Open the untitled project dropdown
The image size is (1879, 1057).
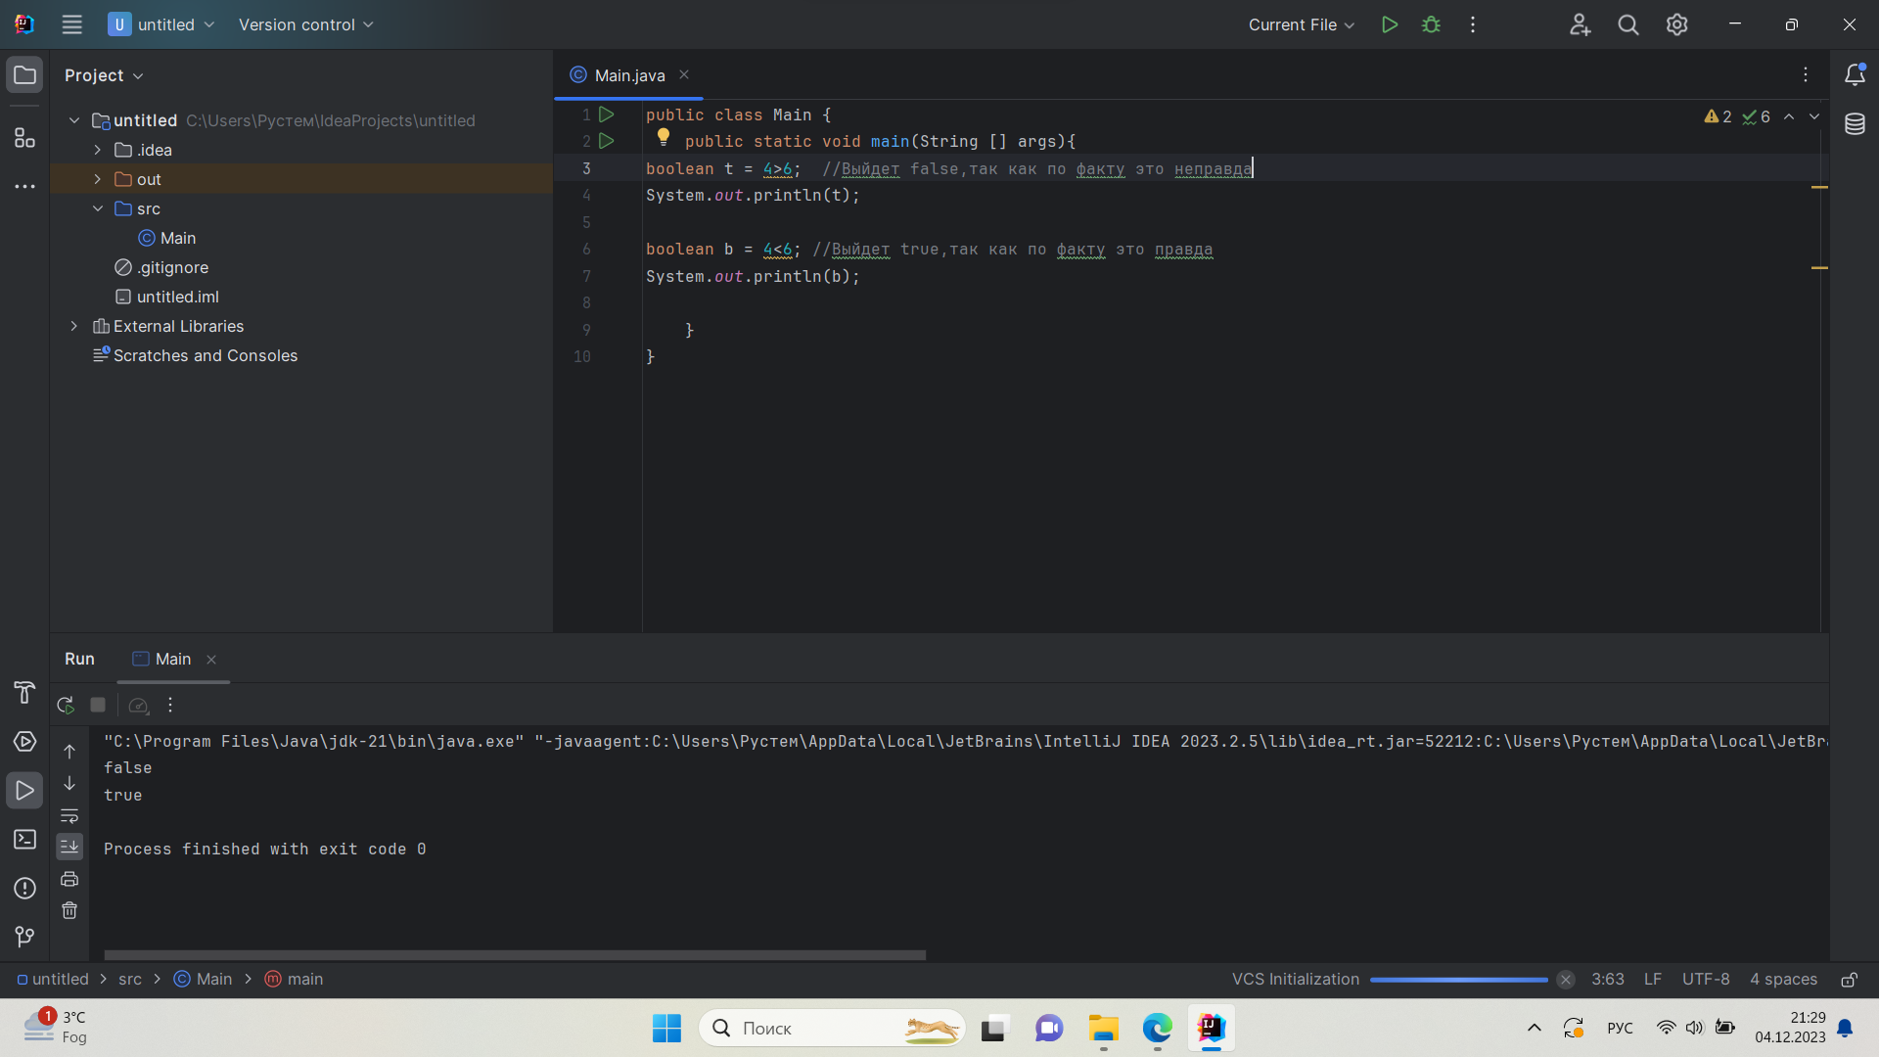161,24
